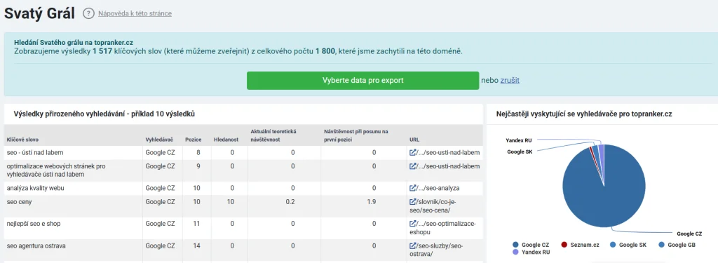This screenshot has width=718, height=263.
Task: Select keyword cell 'seo ceny'
Action: [19, 201]
